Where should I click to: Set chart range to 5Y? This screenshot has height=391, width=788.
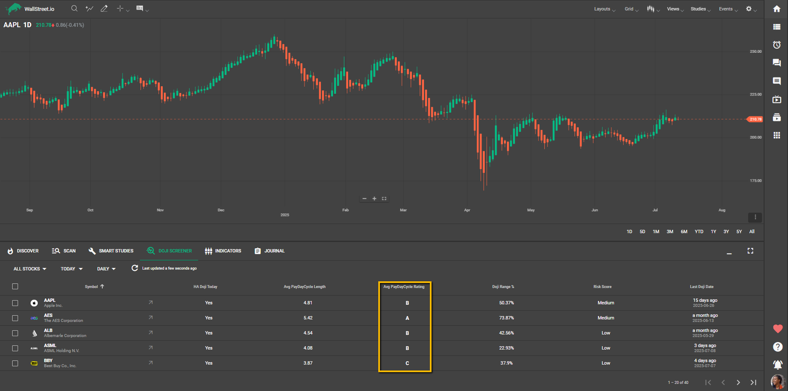point(739,232)
